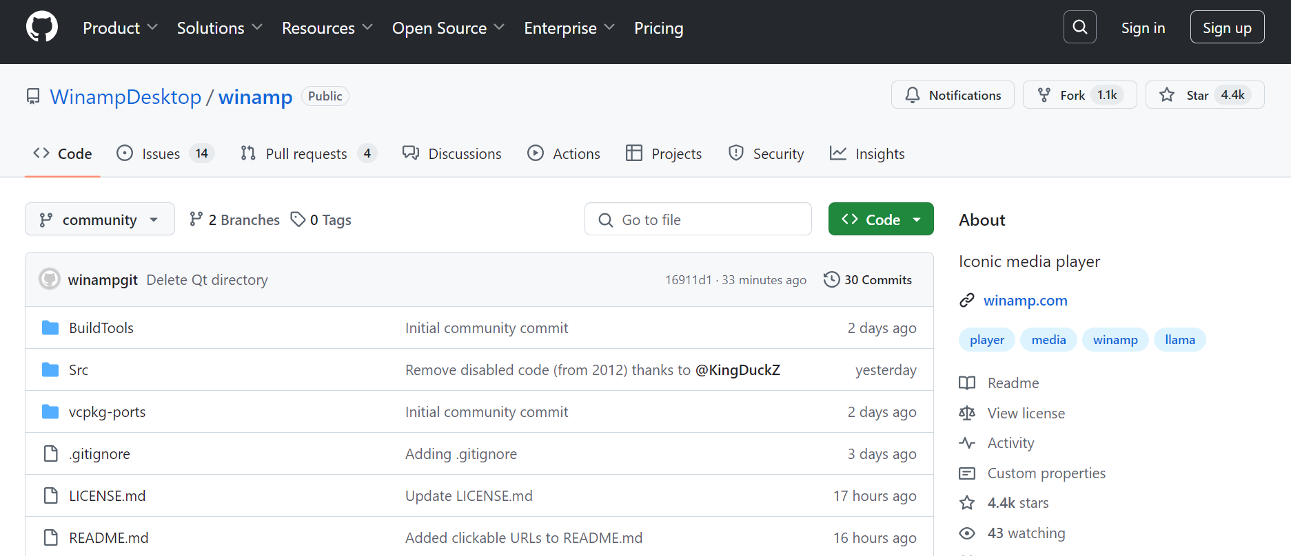Open the WinampDesktop owner link
Viewport: 1291px width, 556px height.
pos(125,97)
